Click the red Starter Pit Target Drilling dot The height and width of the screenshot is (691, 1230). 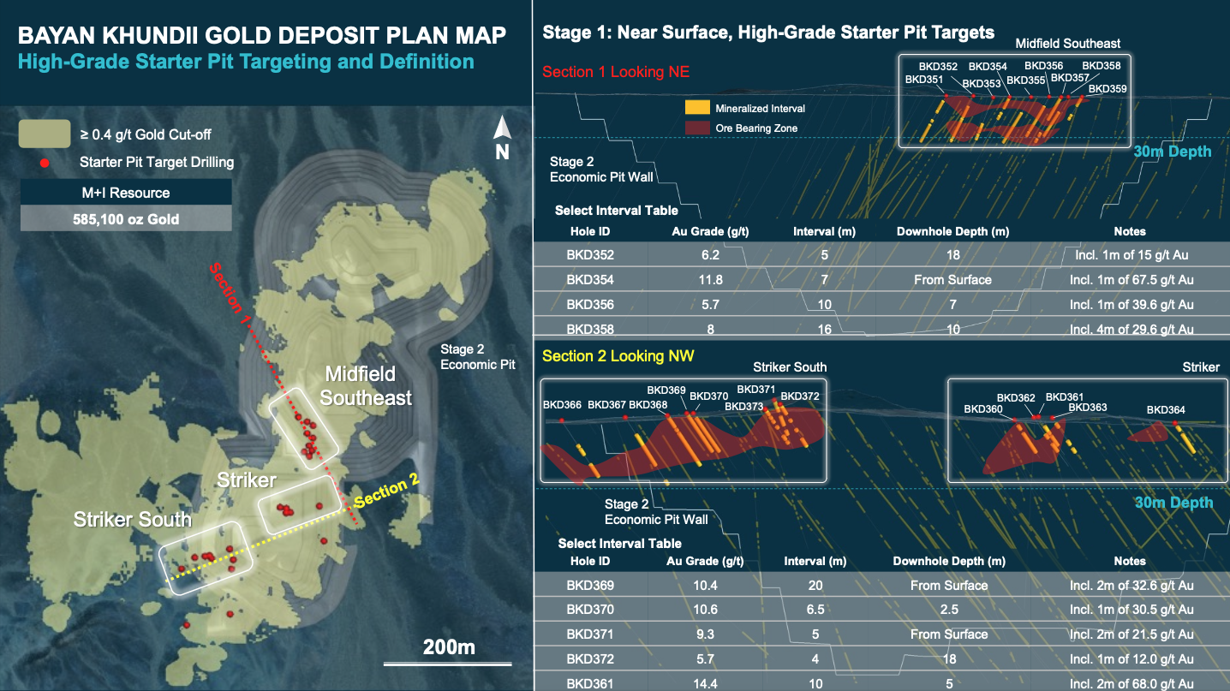click(x=44, y=163)
